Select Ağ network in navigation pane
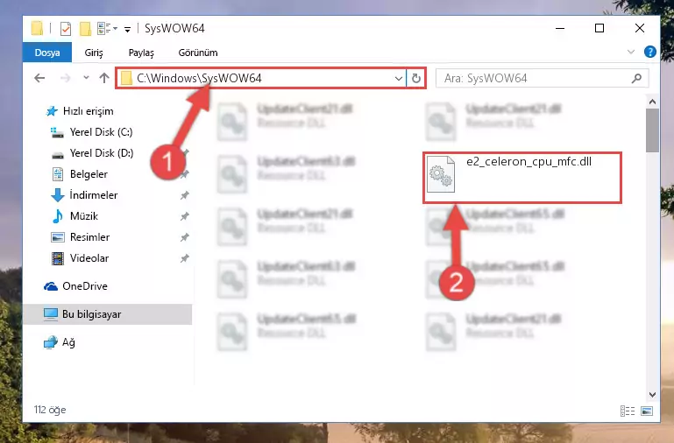 coord(60,342)
